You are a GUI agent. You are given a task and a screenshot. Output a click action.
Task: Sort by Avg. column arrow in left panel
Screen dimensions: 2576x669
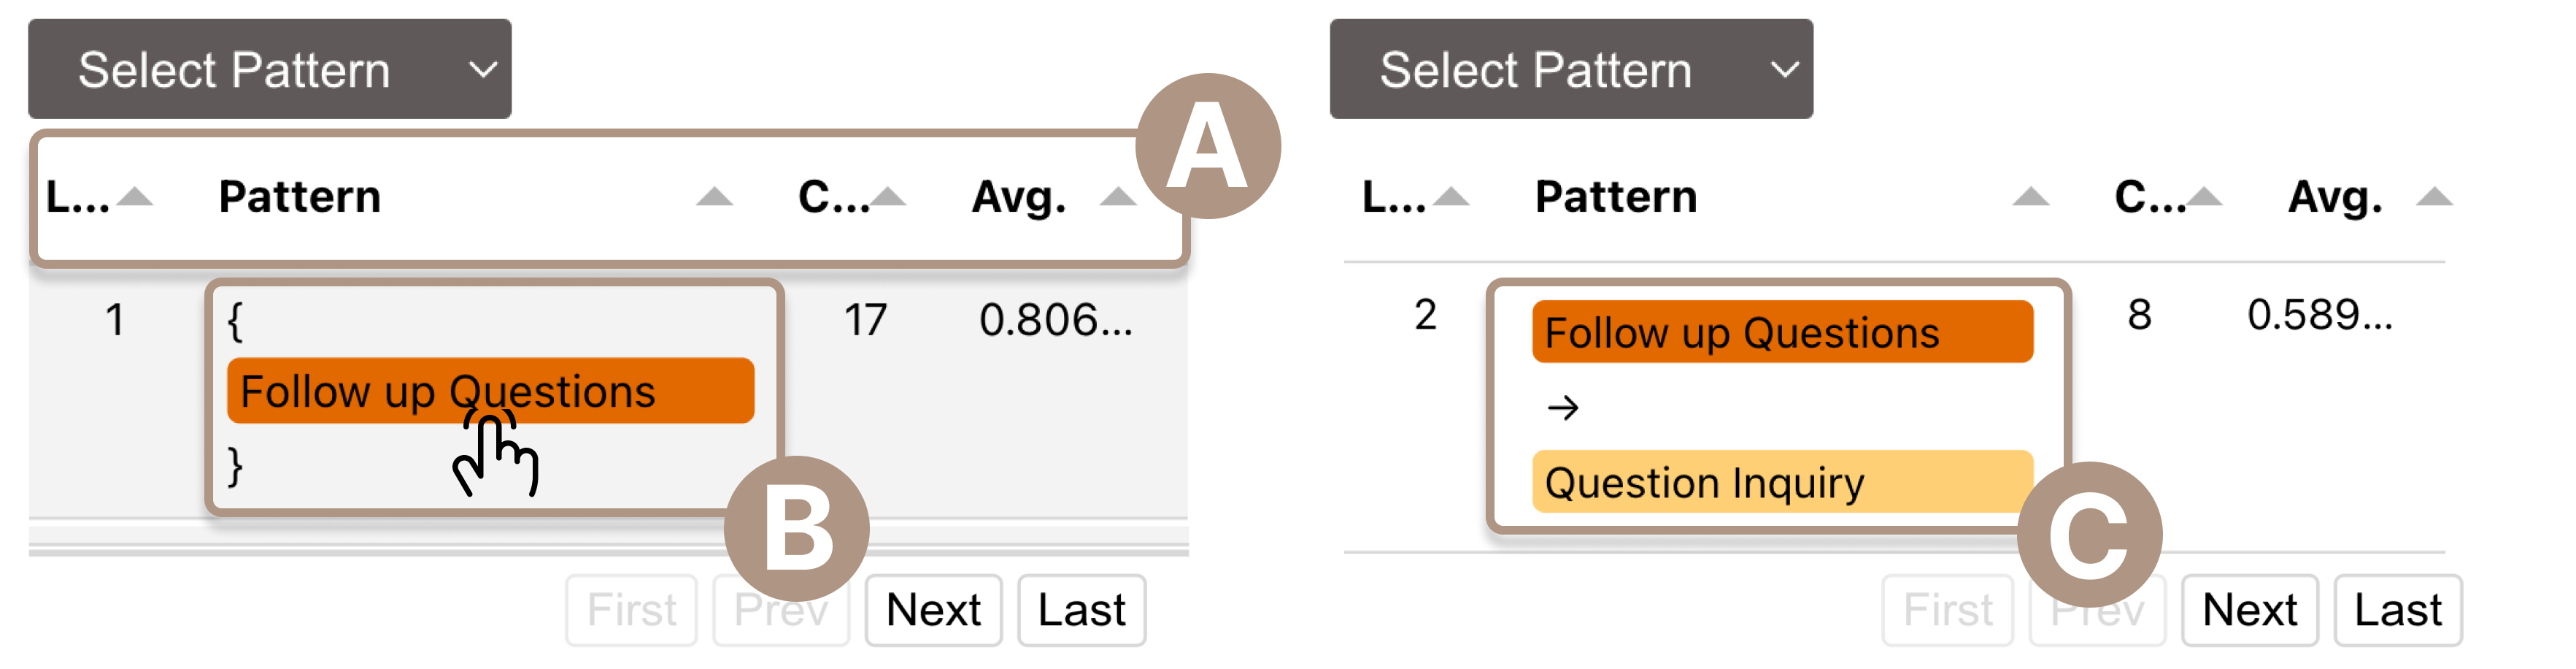pyautogui.click(x=1117, y=197)
